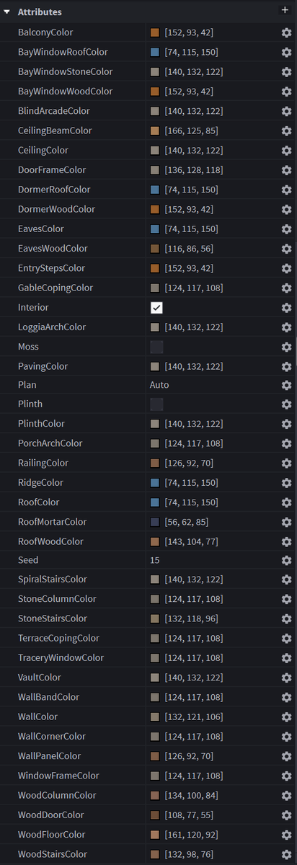Pick the RoofMortarColor dark swatch
The width and height of the screenshot is (297, 865).
[x=155, y=522]
